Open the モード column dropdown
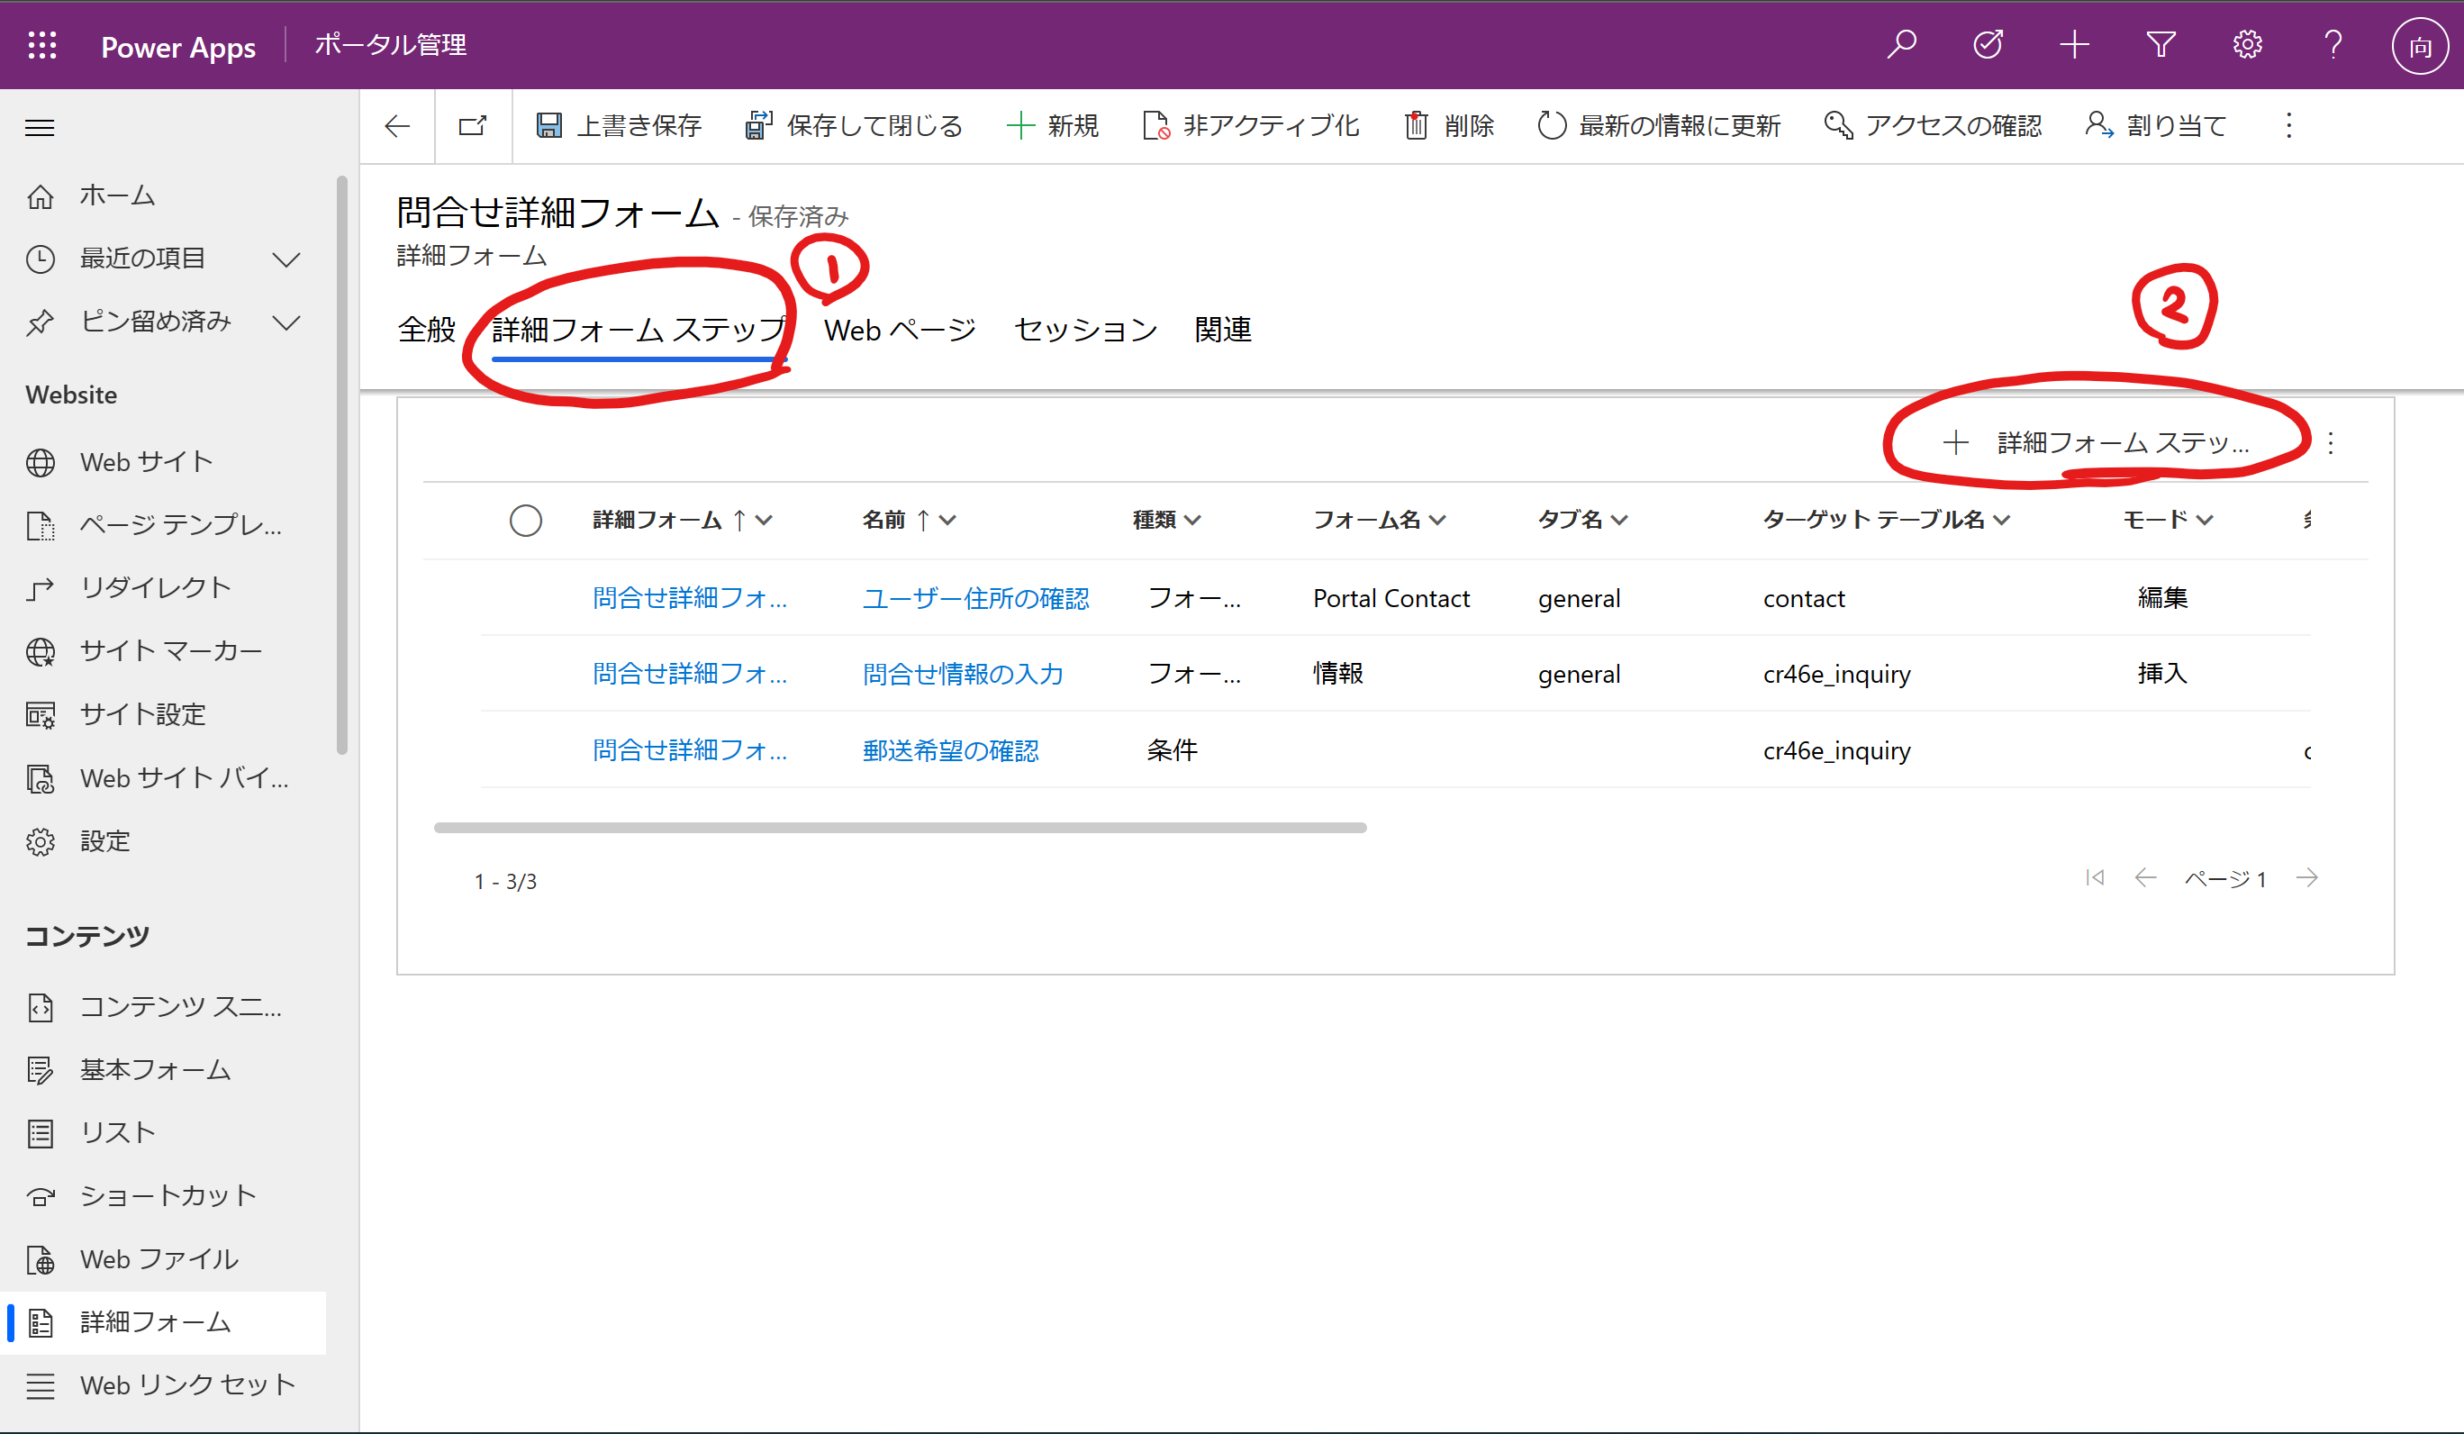The width and height of the screenshot is (2464, 1434). (x=2204, y=521)
